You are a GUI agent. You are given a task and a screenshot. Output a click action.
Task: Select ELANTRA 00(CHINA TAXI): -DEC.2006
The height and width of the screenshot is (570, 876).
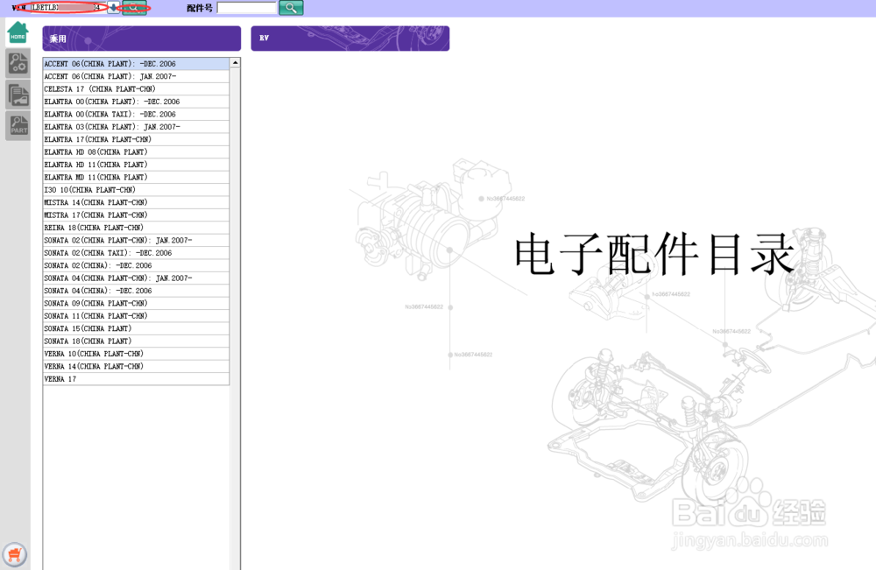coord(136,114)
